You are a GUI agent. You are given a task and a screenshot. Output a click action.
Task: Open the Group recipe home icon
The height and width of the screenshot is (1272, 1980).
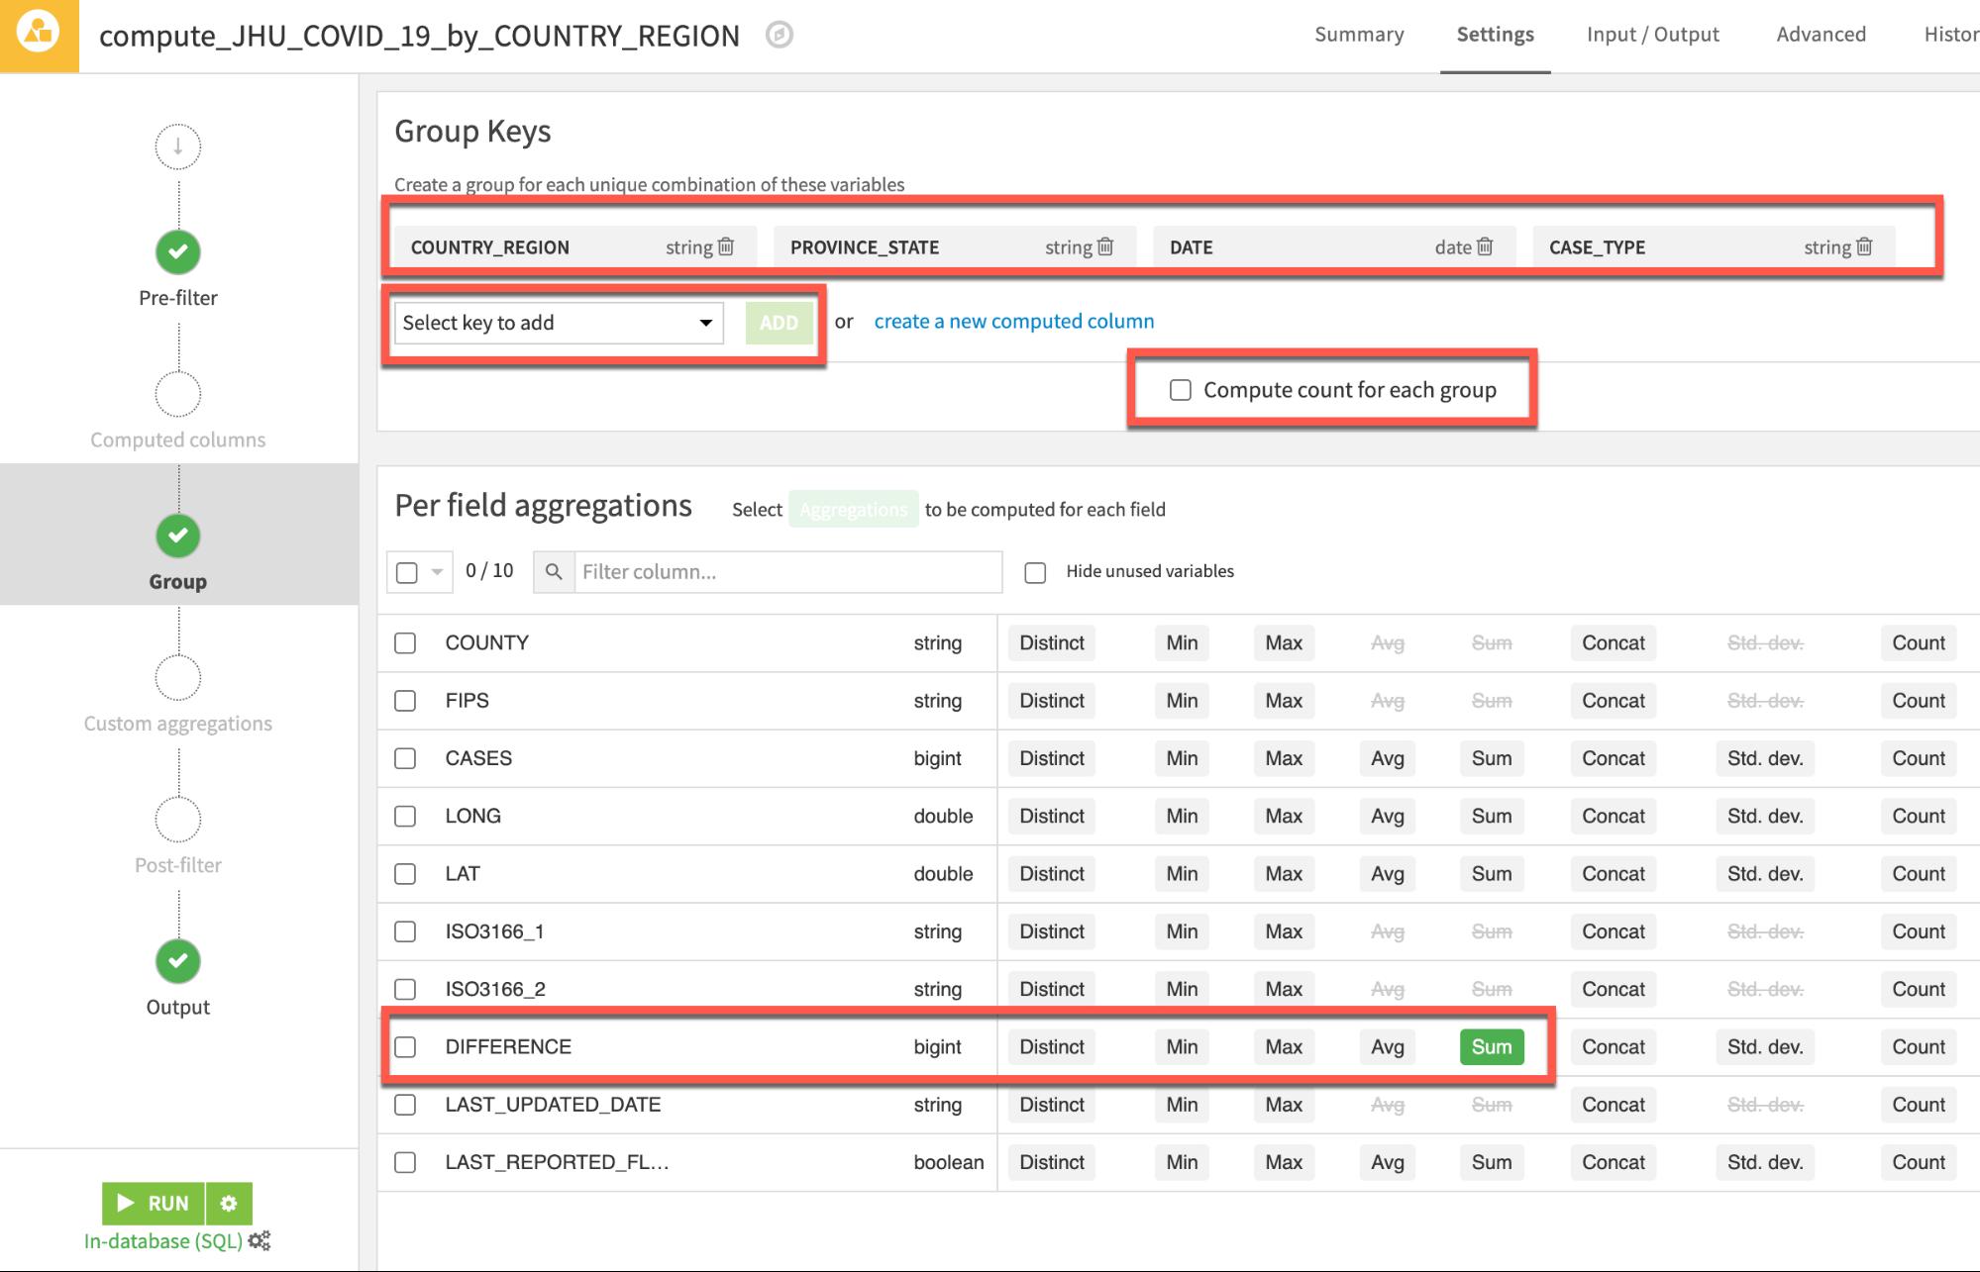pos(39,35)
